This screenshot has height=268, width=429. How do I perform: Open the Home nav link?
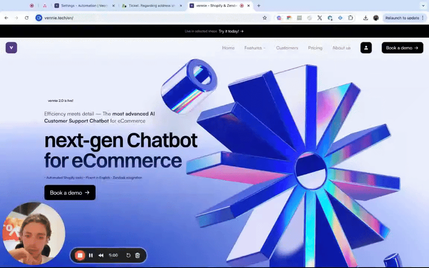click(228, 48)
